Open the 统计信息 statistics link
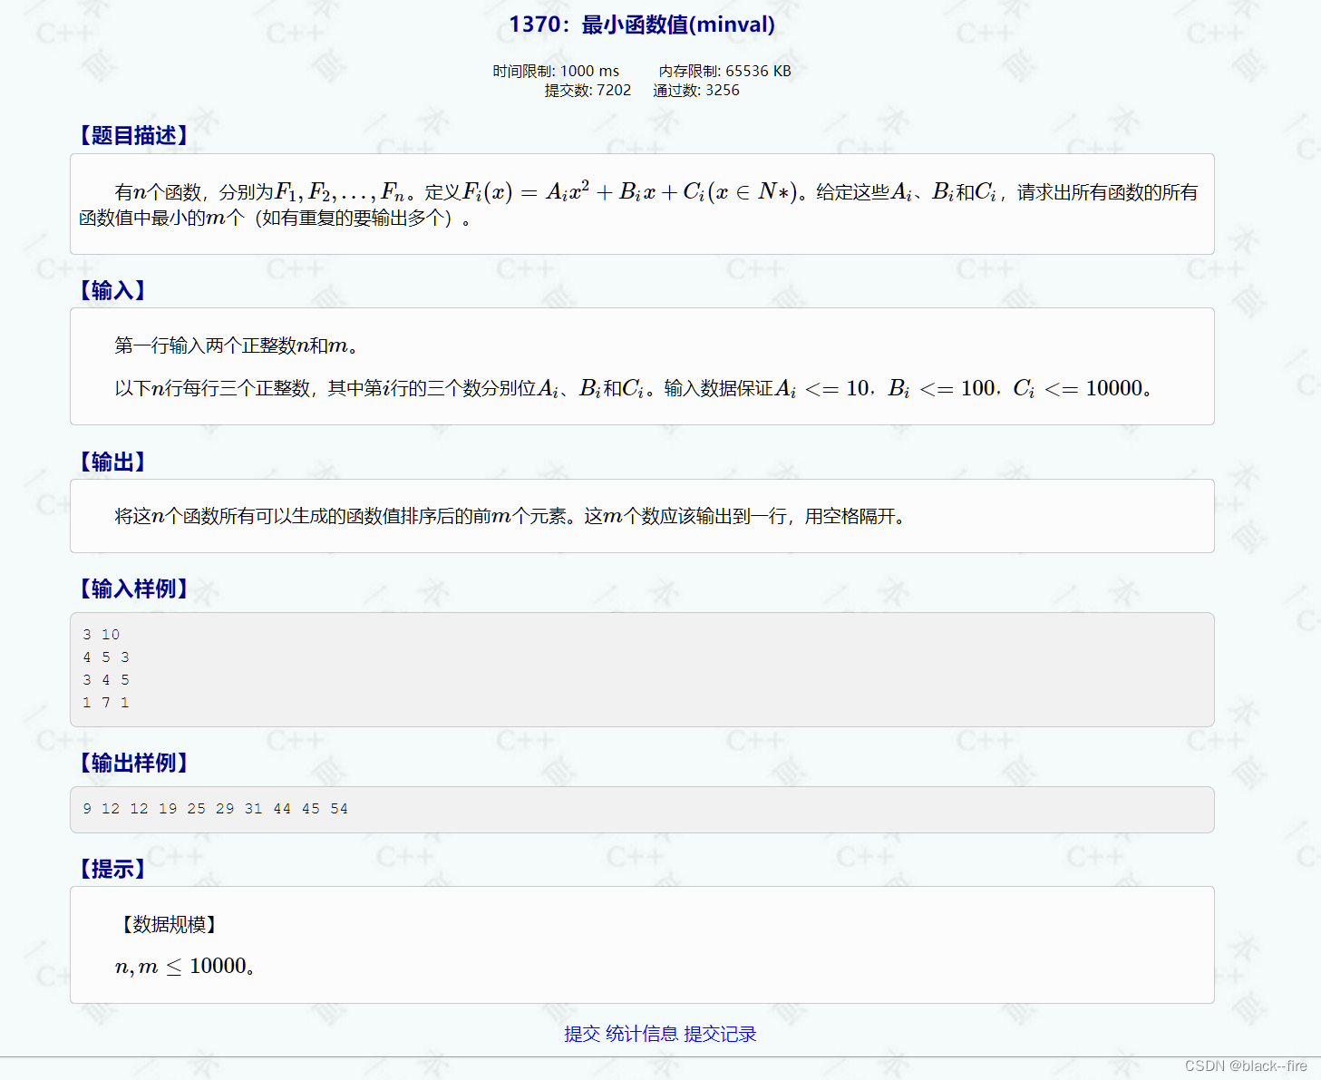The height and width of the screenshot is (1080, 1321). (642, 1034)
